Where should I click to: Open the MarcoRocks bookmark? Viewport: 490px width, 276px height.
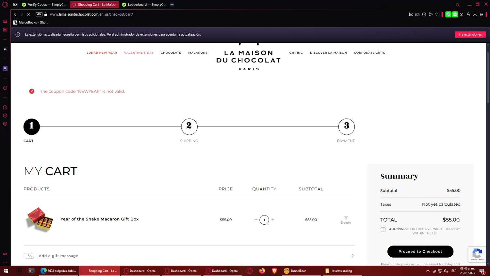click(31, 23)
